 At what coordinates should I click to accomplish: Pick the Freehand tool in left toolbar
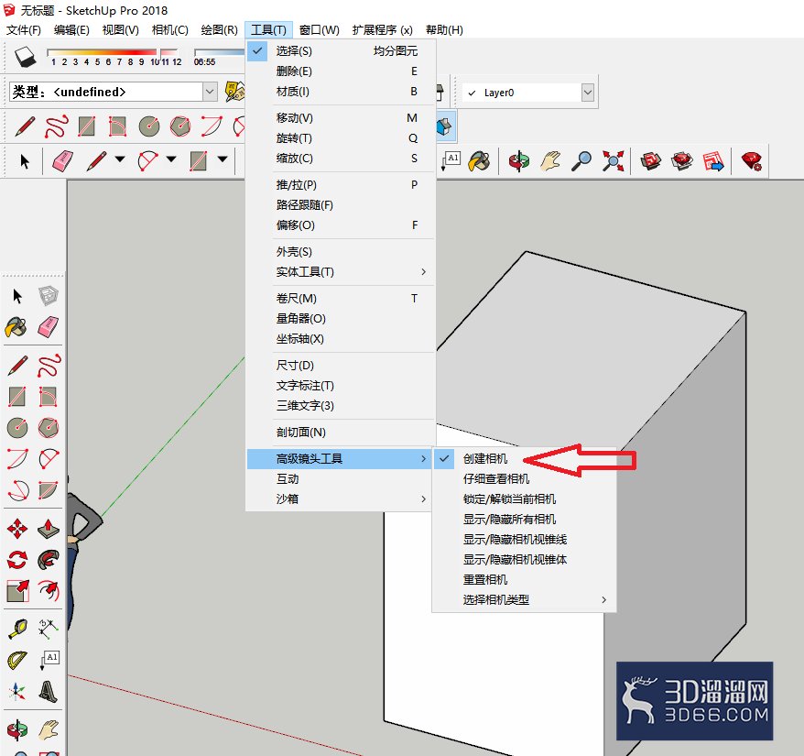point(49,366)
